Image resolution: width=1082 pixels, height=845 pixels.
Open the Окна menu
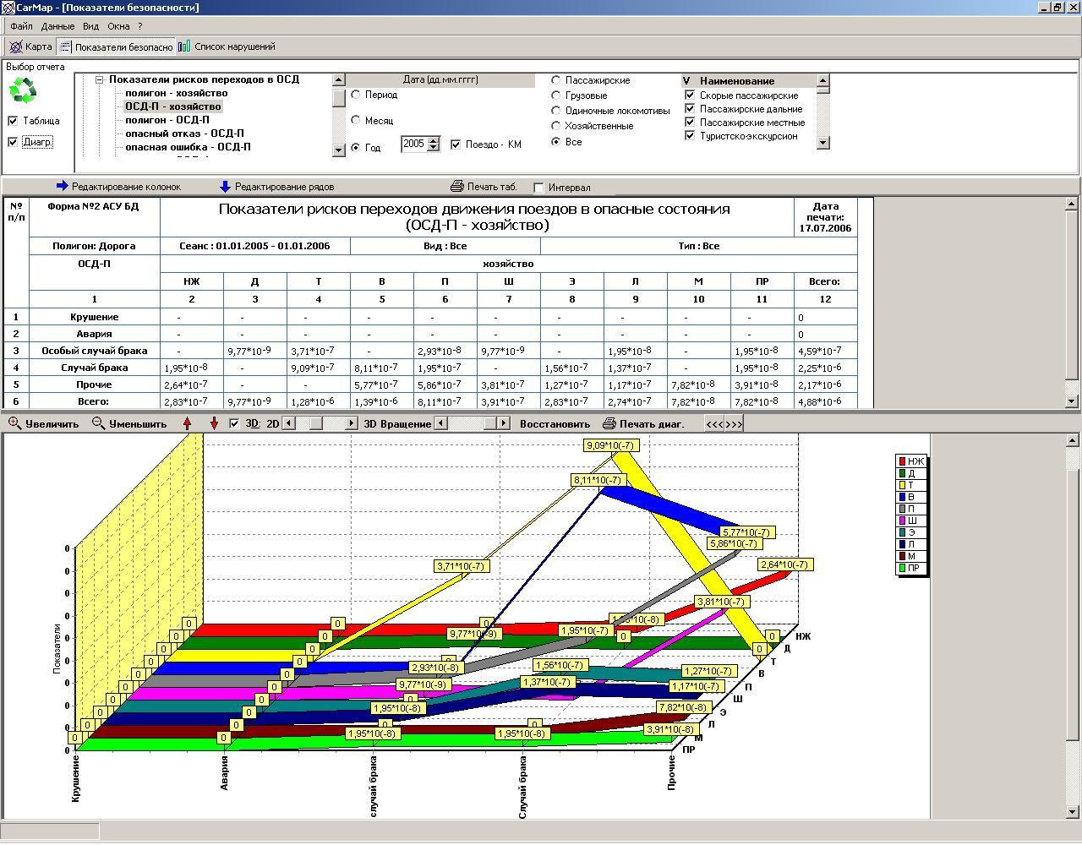point(118,26)
